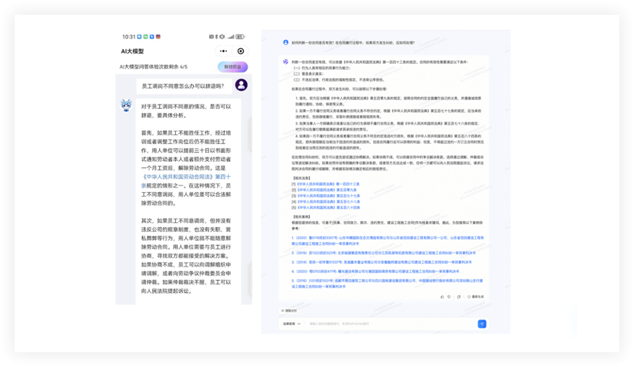Expand the 法律咨询 mode dropdown

pos(291,324)
